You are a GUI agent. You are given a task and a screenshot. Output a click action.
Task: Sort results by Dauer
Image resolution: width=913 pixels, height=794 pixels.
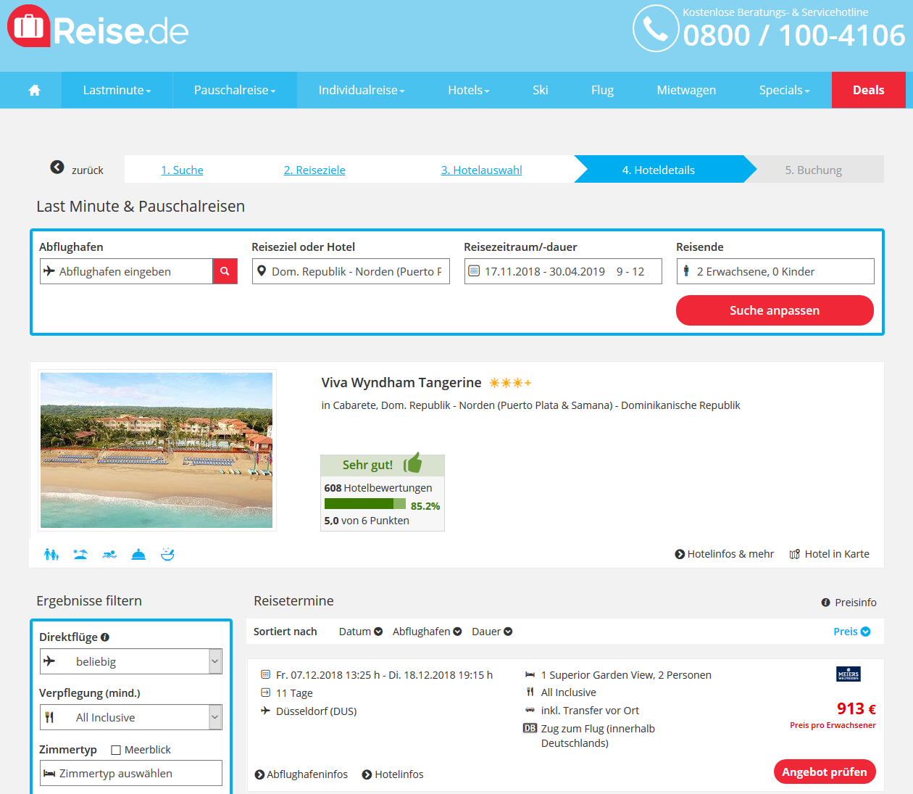(492, 632)
